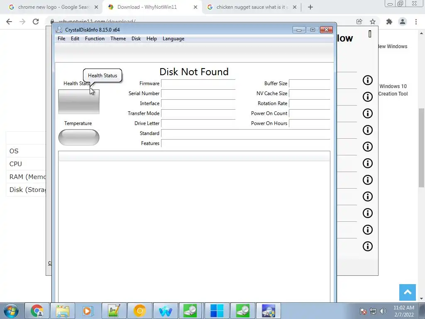Click the CrystalDiskInfo title bar app icon
This screenshot has width=425, height=319.
click(x=59, y=29)
